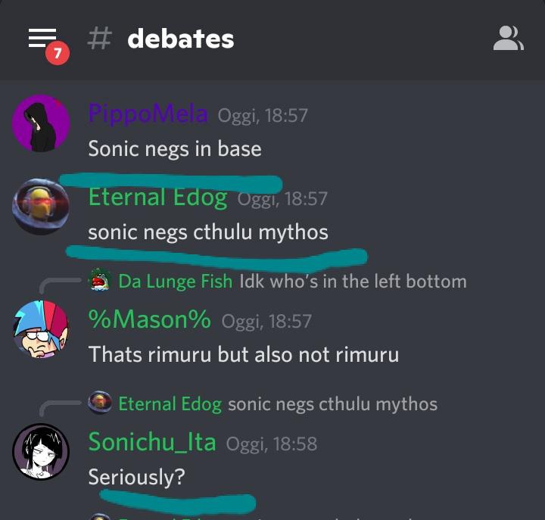Tap Da Lunge Fish's small reply avatar
Viewport: 545px width, 520px height.
point(100,280)
